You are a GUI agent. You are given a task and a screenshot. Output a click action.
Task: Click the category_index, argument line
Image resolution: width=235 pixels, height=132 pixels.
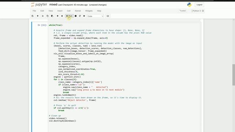coord(67,66)
